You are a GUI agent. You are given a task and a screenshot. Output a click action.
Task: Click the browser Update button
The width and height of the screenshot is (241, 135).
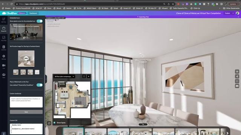(234, 4)
